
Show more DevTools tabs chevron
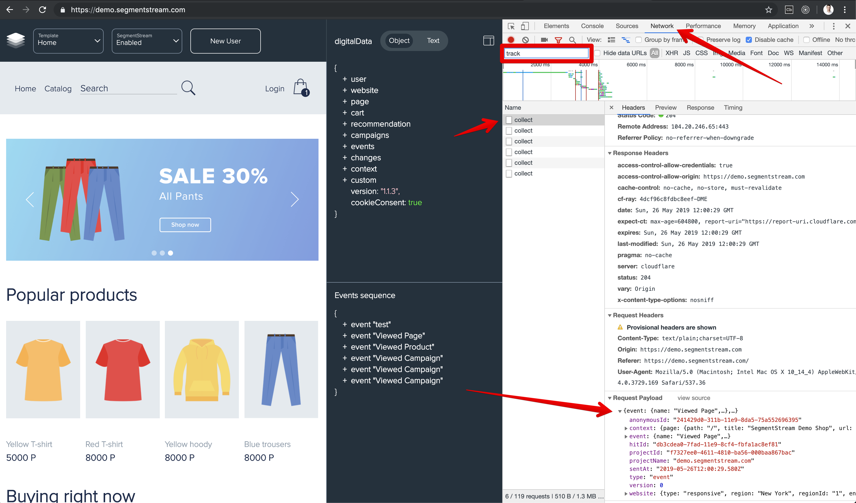pos(812,26)
